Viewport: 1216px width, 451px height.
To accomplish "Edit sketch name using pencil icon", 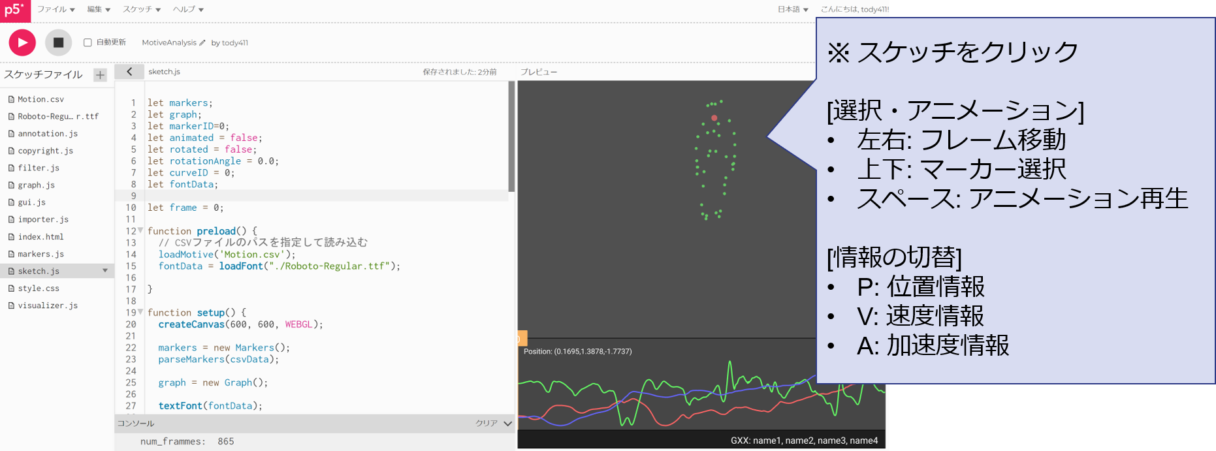I will (202, 43).
